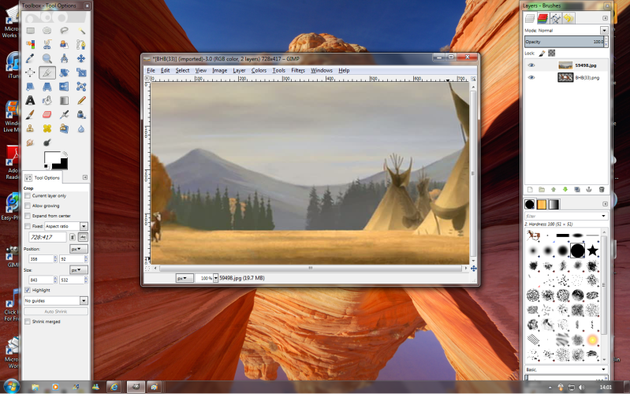
Task: Open the Filters menu
Action: 298,70
